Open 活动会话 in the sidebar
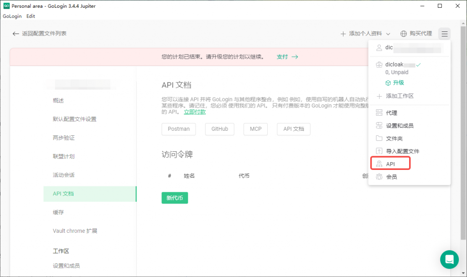This screenshot has height=277, width=467. [x=64, y=175]
